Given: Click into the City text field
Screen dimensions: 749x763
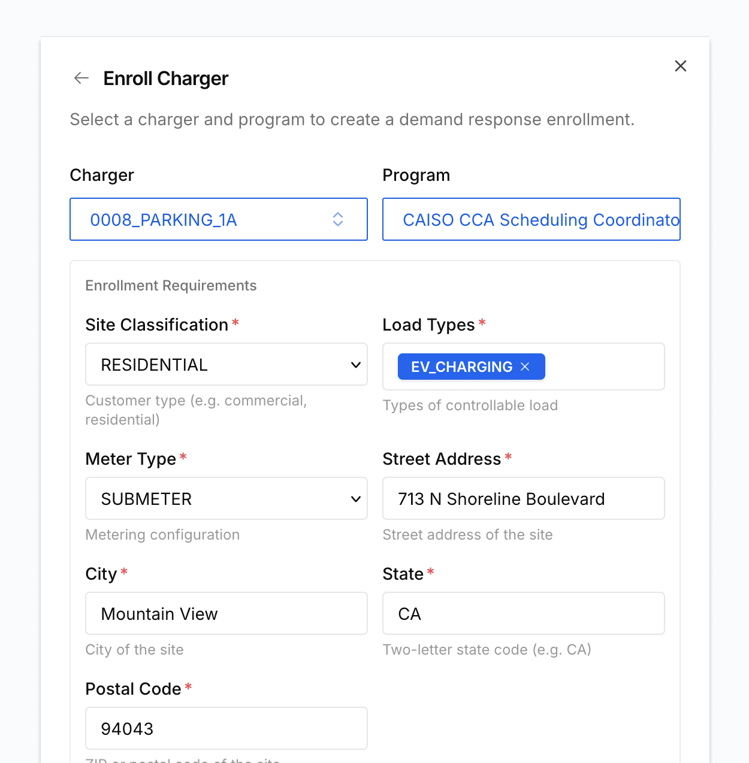Looking at the screenshot, I should point(226,613).
